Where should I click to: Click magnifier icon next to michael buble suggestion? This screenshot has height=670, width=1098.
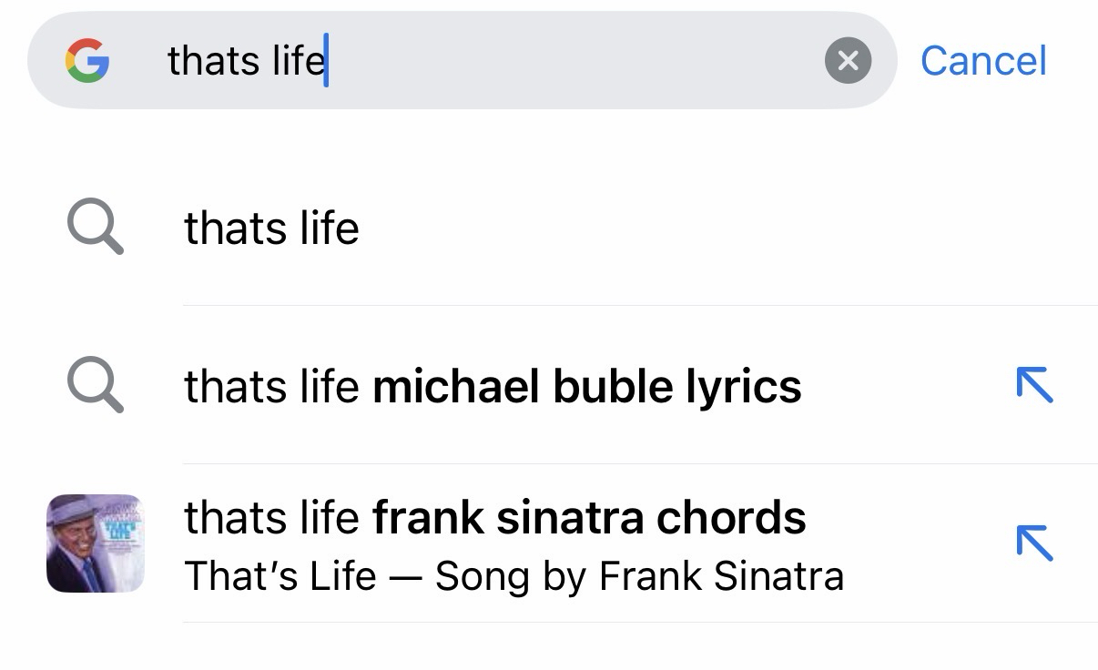95,386
